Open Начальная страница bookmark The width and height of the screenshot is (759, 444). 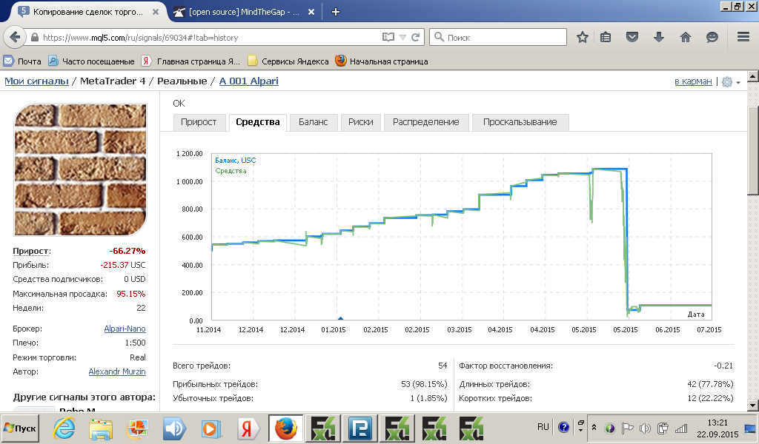[382, 61]
